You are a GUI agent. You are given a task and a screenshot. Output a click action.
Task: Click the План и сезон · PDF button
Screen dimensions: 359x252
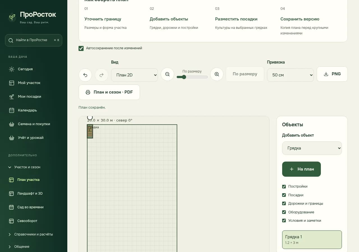tap(109, 92)
